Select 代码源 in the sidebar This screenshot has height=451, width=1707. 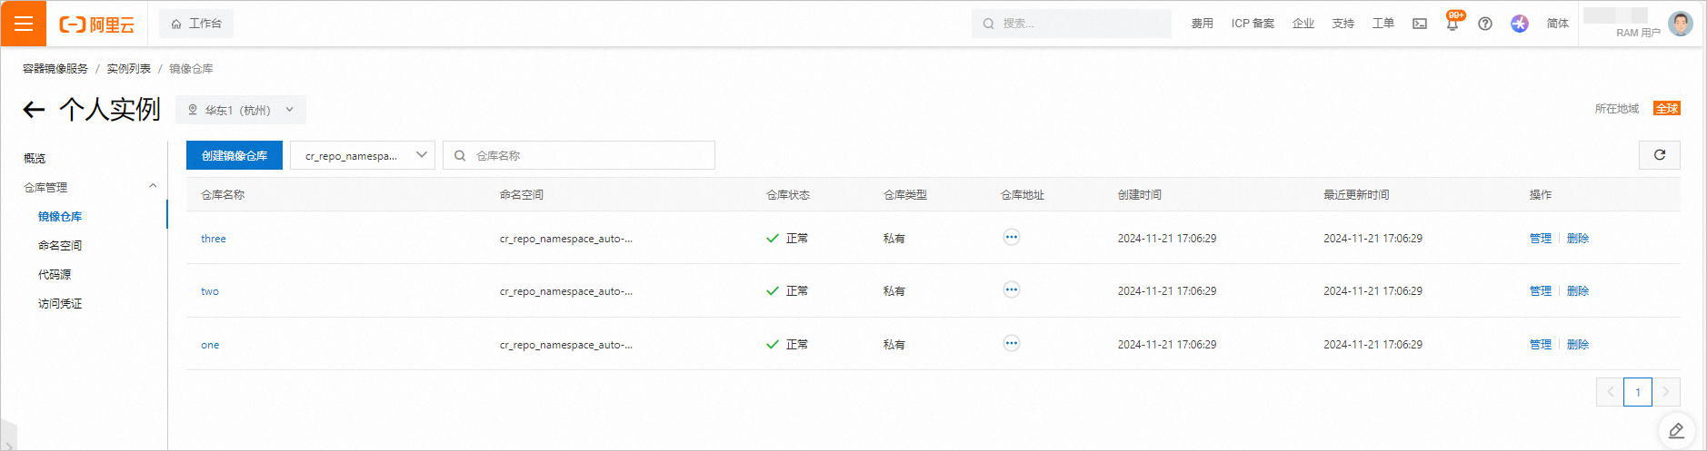pos(55,274)
